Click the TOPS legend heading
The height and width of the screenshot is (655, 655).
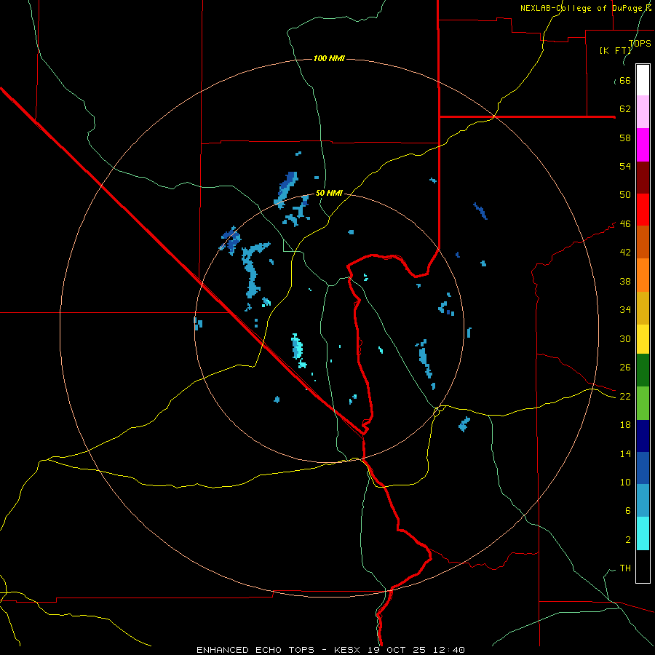coord(640,44)
